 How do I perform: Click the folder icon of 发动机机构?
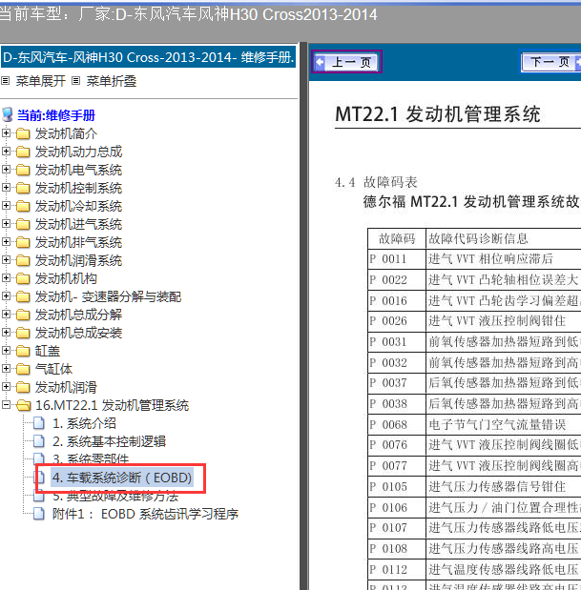[x=23, y=278]
